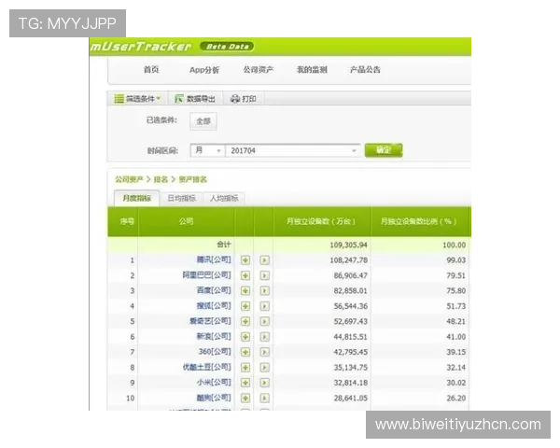Switch to the 日均指标 tab
This screenshot has width=560, height=448.
[181, 198]
